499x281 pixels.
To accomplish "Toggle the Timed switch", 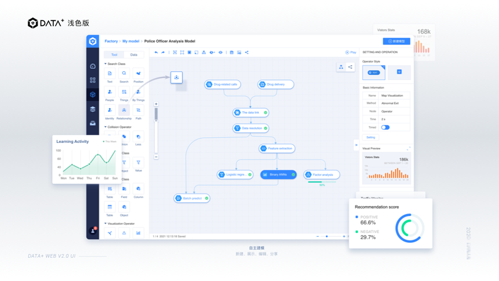I will [x=385, y=127].
